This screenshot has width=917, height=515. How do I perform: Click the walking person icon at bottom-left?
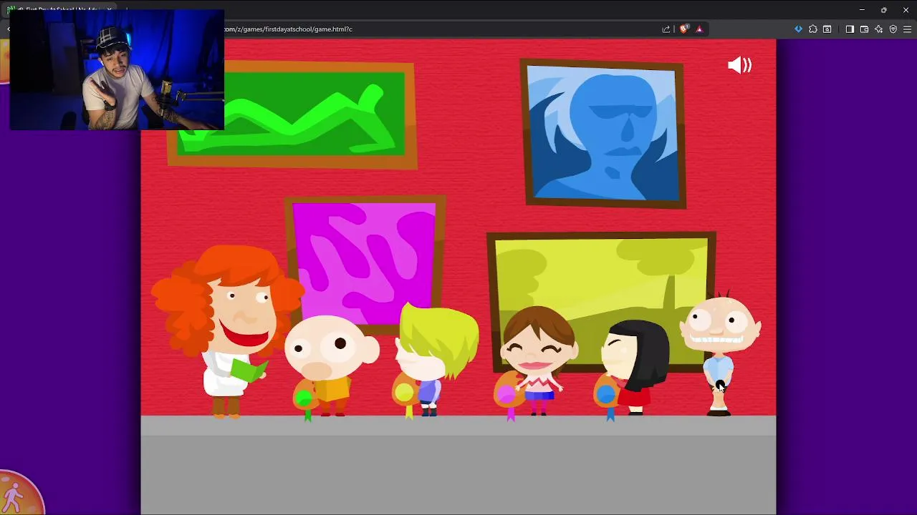click(x=13, y=496)
